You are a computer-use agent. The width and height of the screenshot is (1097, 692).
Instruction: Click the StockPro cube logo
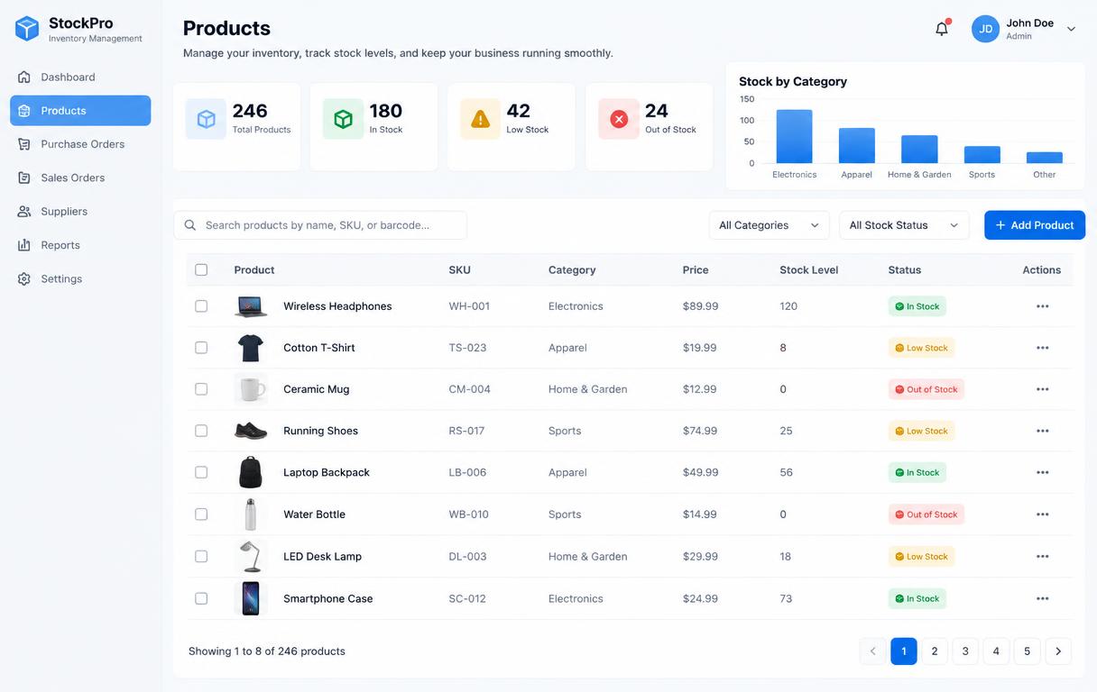27,29
